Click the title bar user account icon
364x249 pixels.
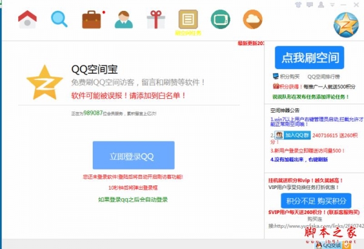tap(321, 5)
